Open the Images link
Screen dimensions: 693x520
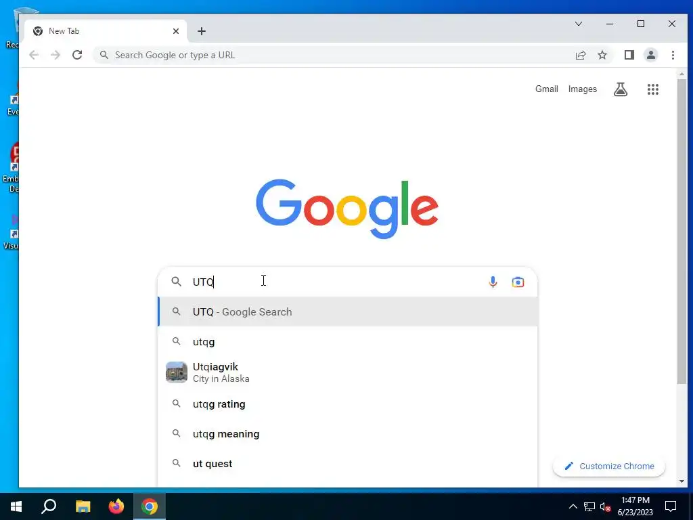point(583,89)
